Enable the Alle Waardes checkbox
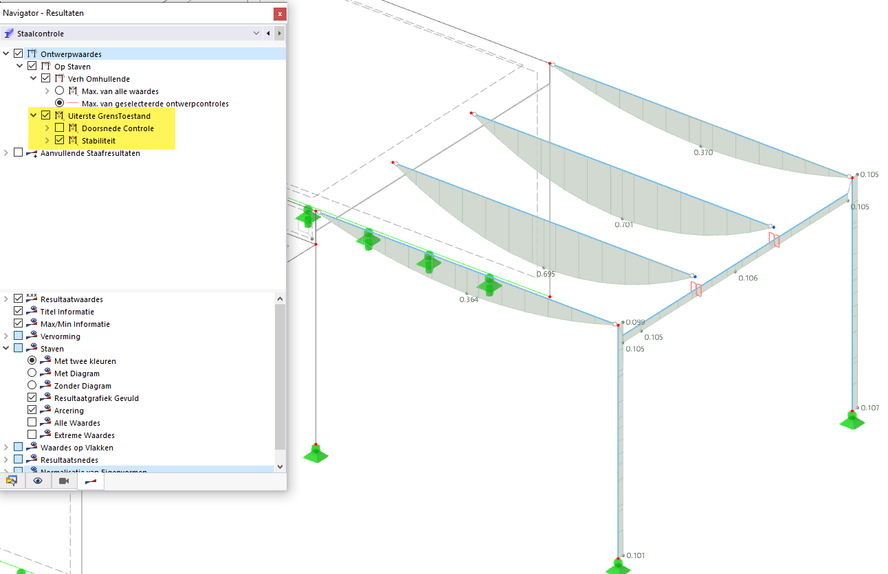 pos(32,422)
